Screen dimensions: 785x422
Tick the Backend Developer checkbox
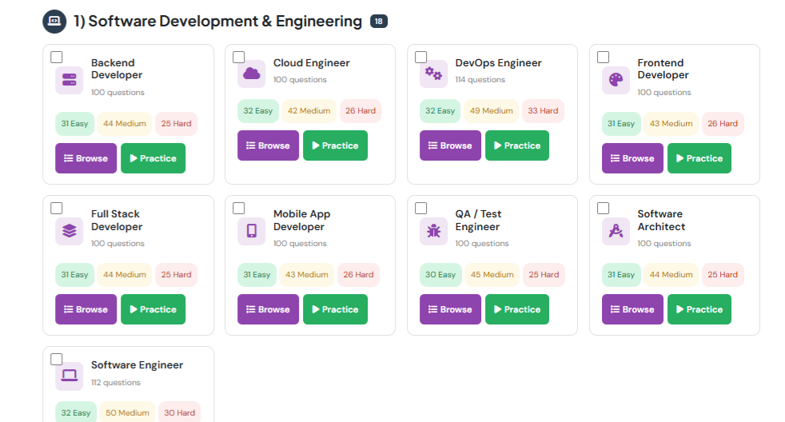[57, 57]
